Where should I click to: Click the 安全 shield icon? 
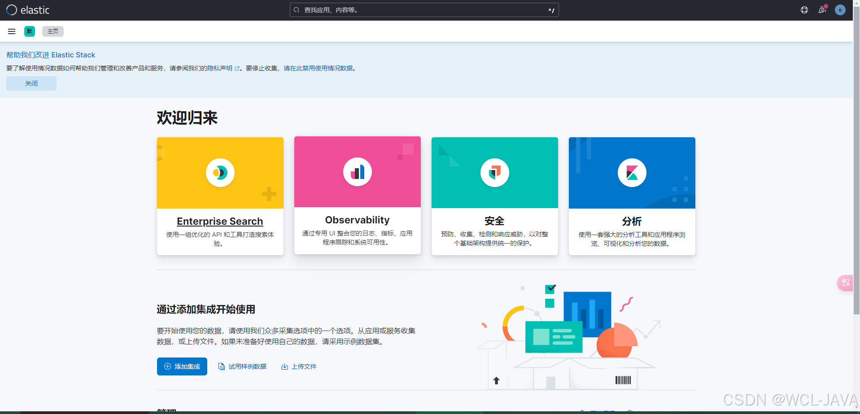tap(495, 173)
